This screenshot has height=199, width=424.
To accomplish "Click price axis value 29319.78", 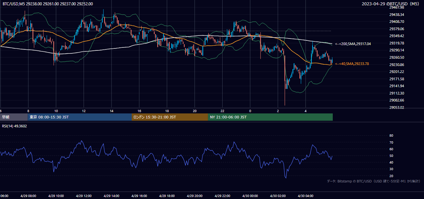I will coord(396,43).
